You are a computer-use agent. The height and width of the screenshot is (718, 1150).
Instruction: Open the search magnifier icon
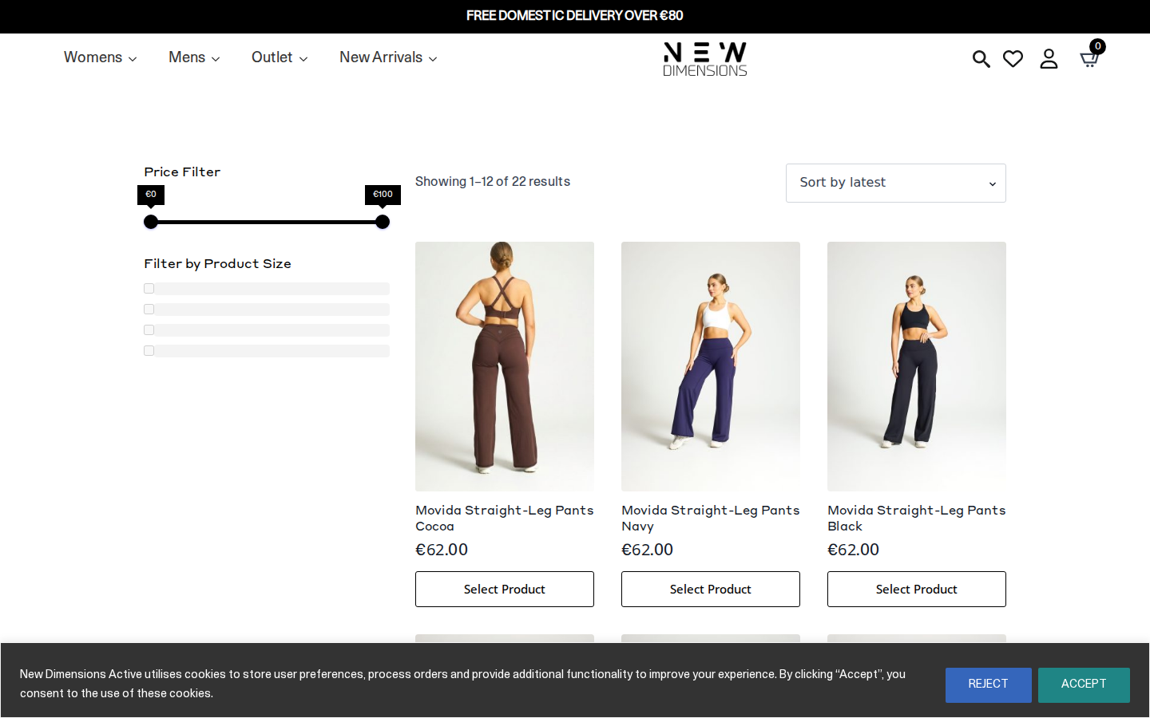click(x=981, y=59)
